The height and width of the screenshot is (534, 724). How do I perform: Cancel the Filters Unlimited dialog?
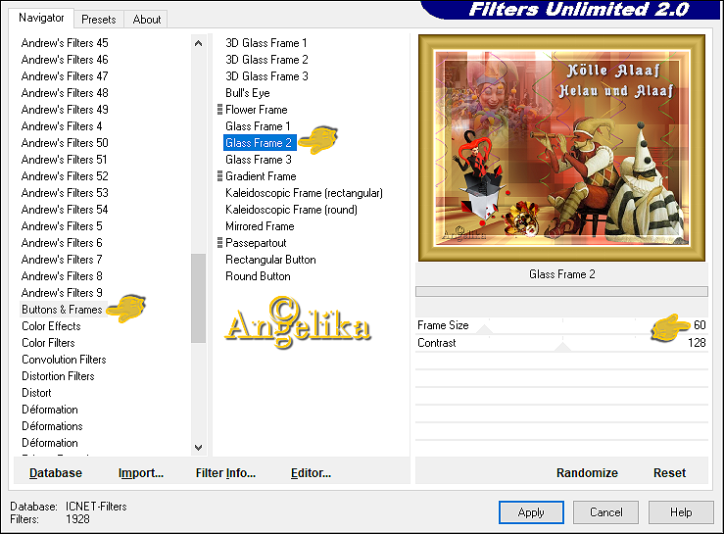605,512
